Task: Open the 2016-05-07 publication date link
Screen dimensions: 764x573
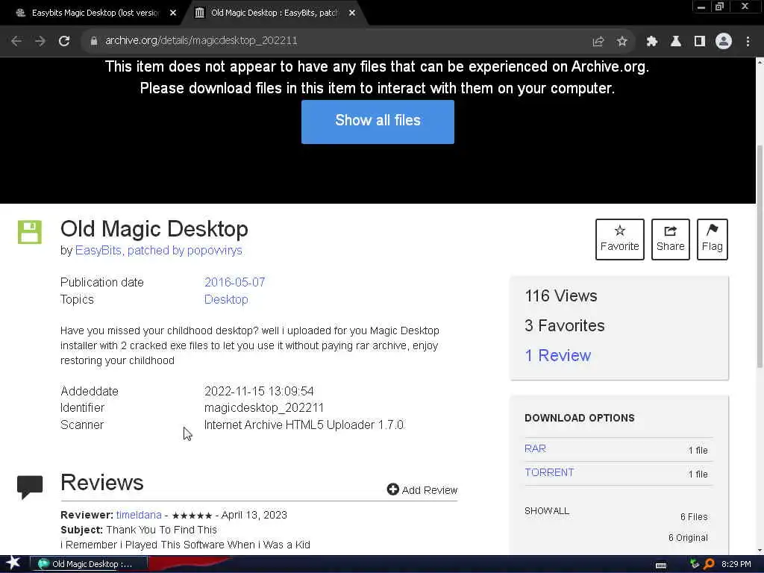Action: (234, 282)
